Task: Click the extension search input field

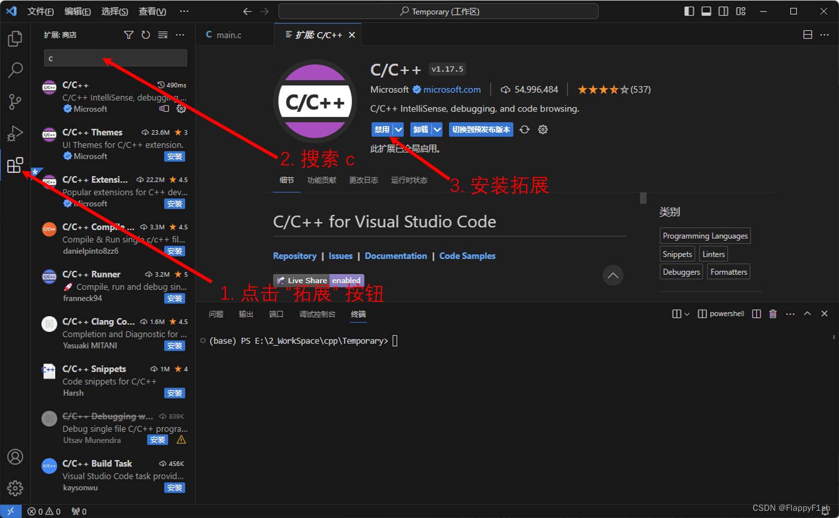Action: click(116, 58)
